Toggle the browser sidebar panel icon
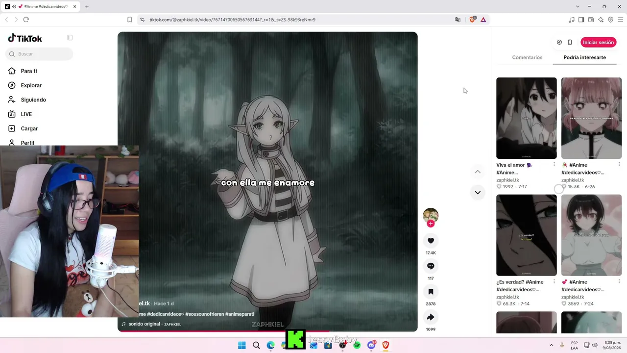The height and width of the screenshot is (353, 627). point(581,20)
